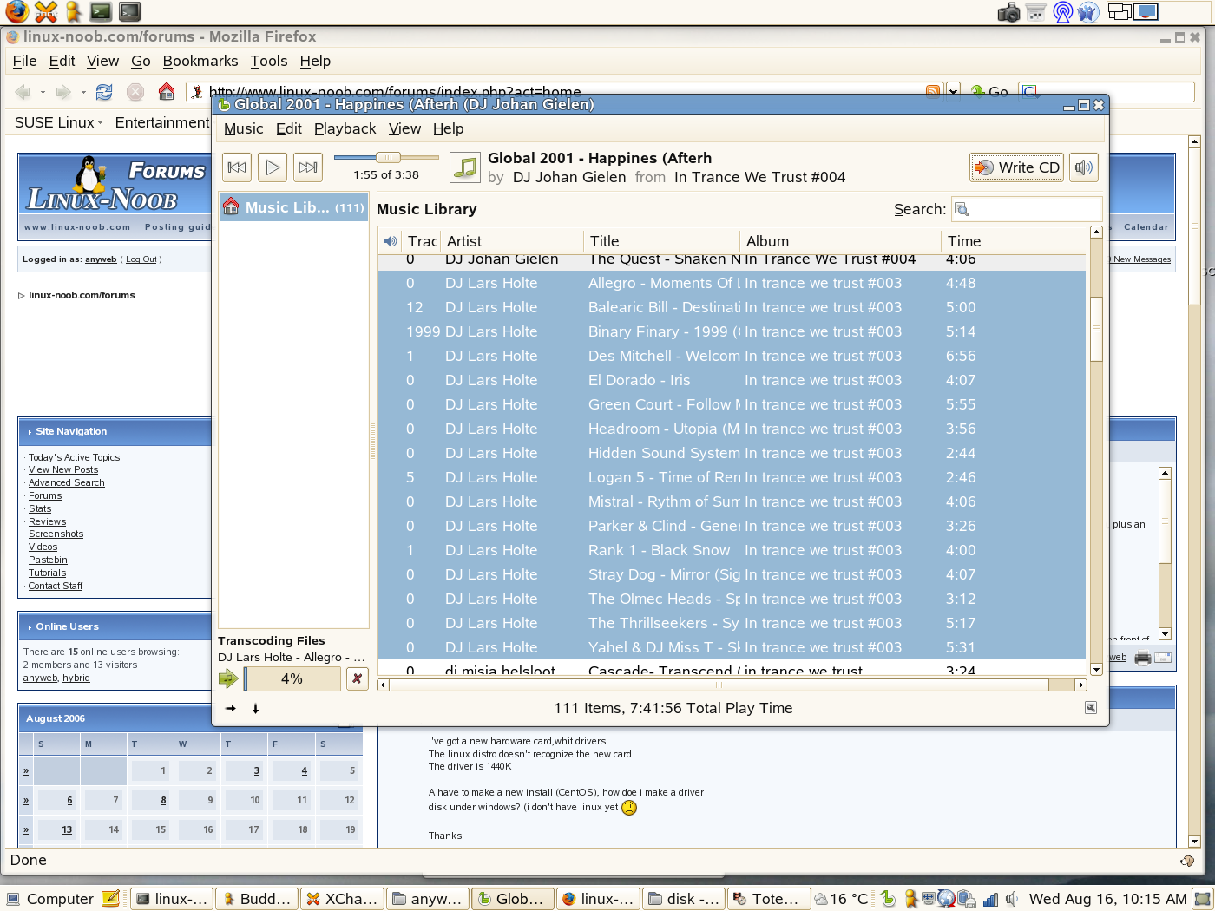The image size is (1215, 911).
Task: Click Firefox Stop button
Action: (x=135, y=92)
